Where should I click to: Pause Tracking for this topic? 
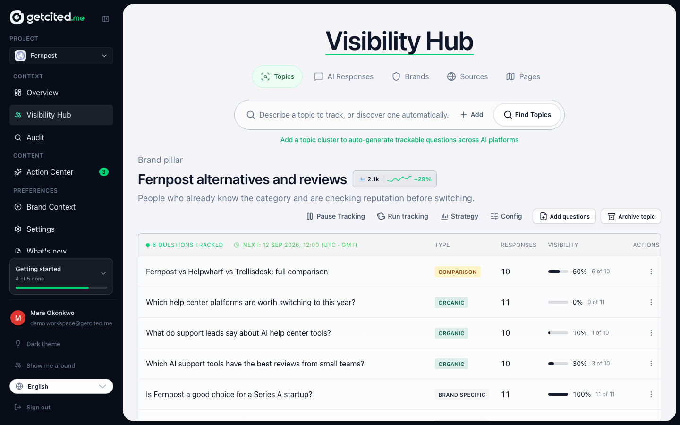pos(336,216)
